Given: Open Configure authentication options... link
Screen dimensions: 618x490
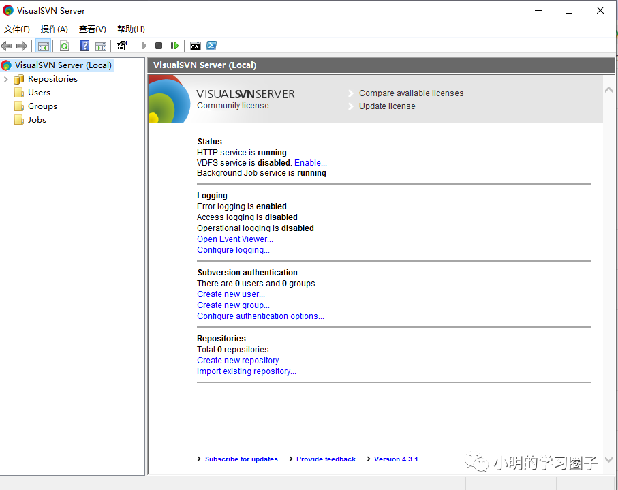Looking at the screenshot, I should pos(260,316).
